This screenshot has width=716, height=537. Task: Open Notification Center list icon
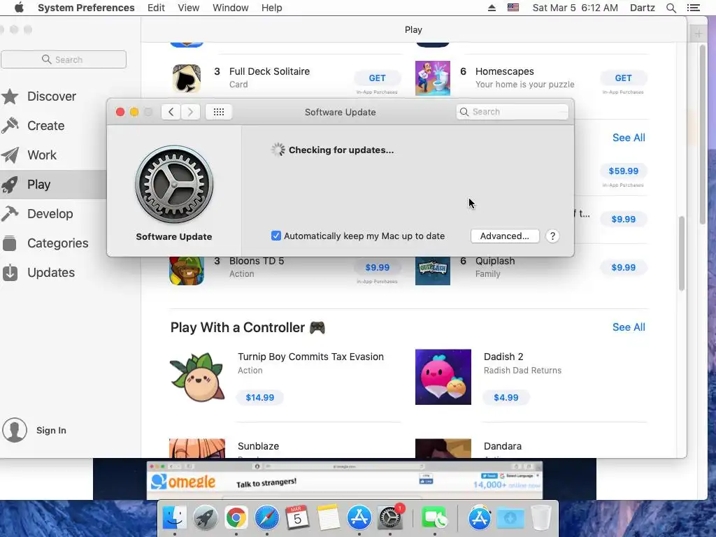[693, 8]
